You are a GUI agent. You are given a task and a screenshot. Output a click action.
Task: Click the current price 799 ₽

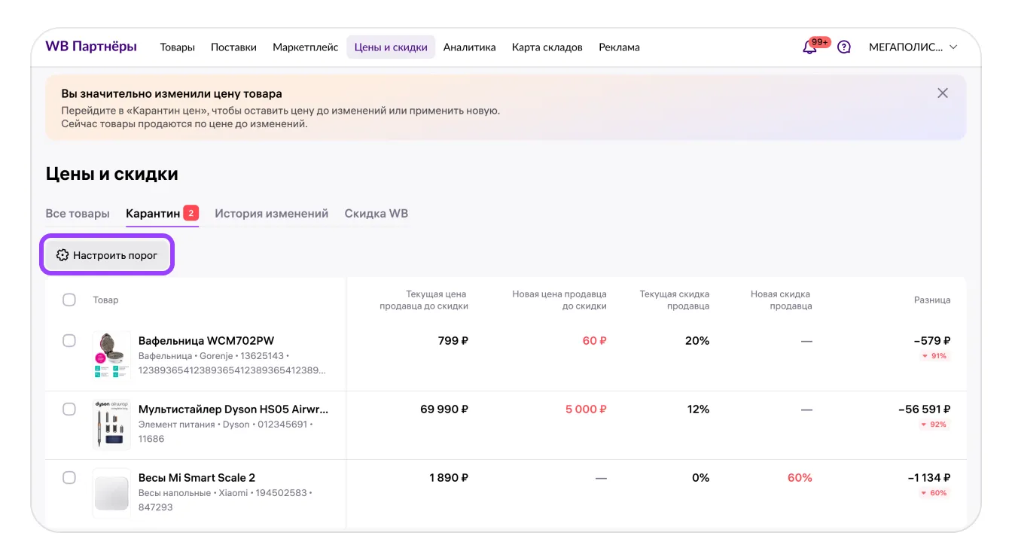click(x=453, y=341)
